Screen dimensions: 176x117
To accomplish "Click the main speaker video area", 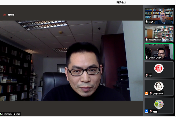I will (x=71, y=61).
